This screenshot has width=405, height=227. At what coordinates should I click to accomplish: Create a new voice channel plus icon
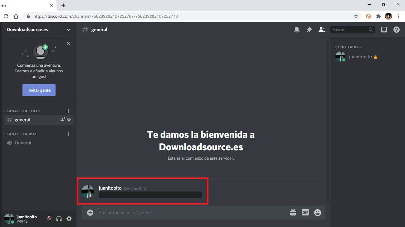click(x=69, y=134)
